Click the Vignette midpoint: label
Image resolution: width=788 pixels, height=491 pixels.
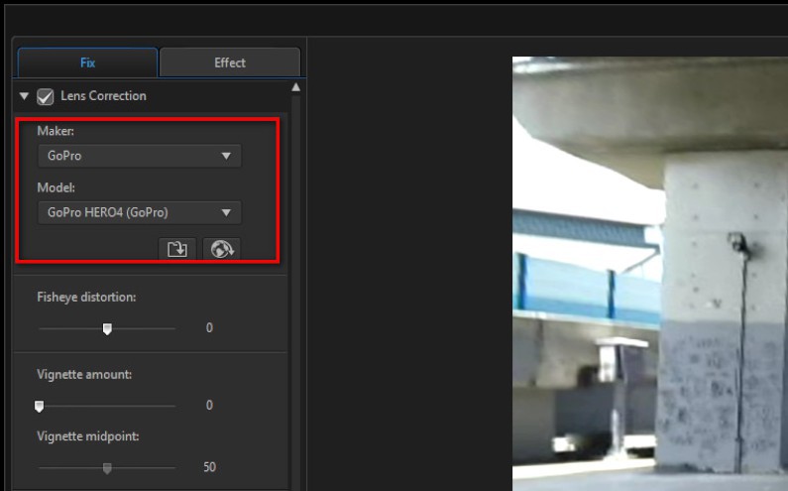point(88,436)
